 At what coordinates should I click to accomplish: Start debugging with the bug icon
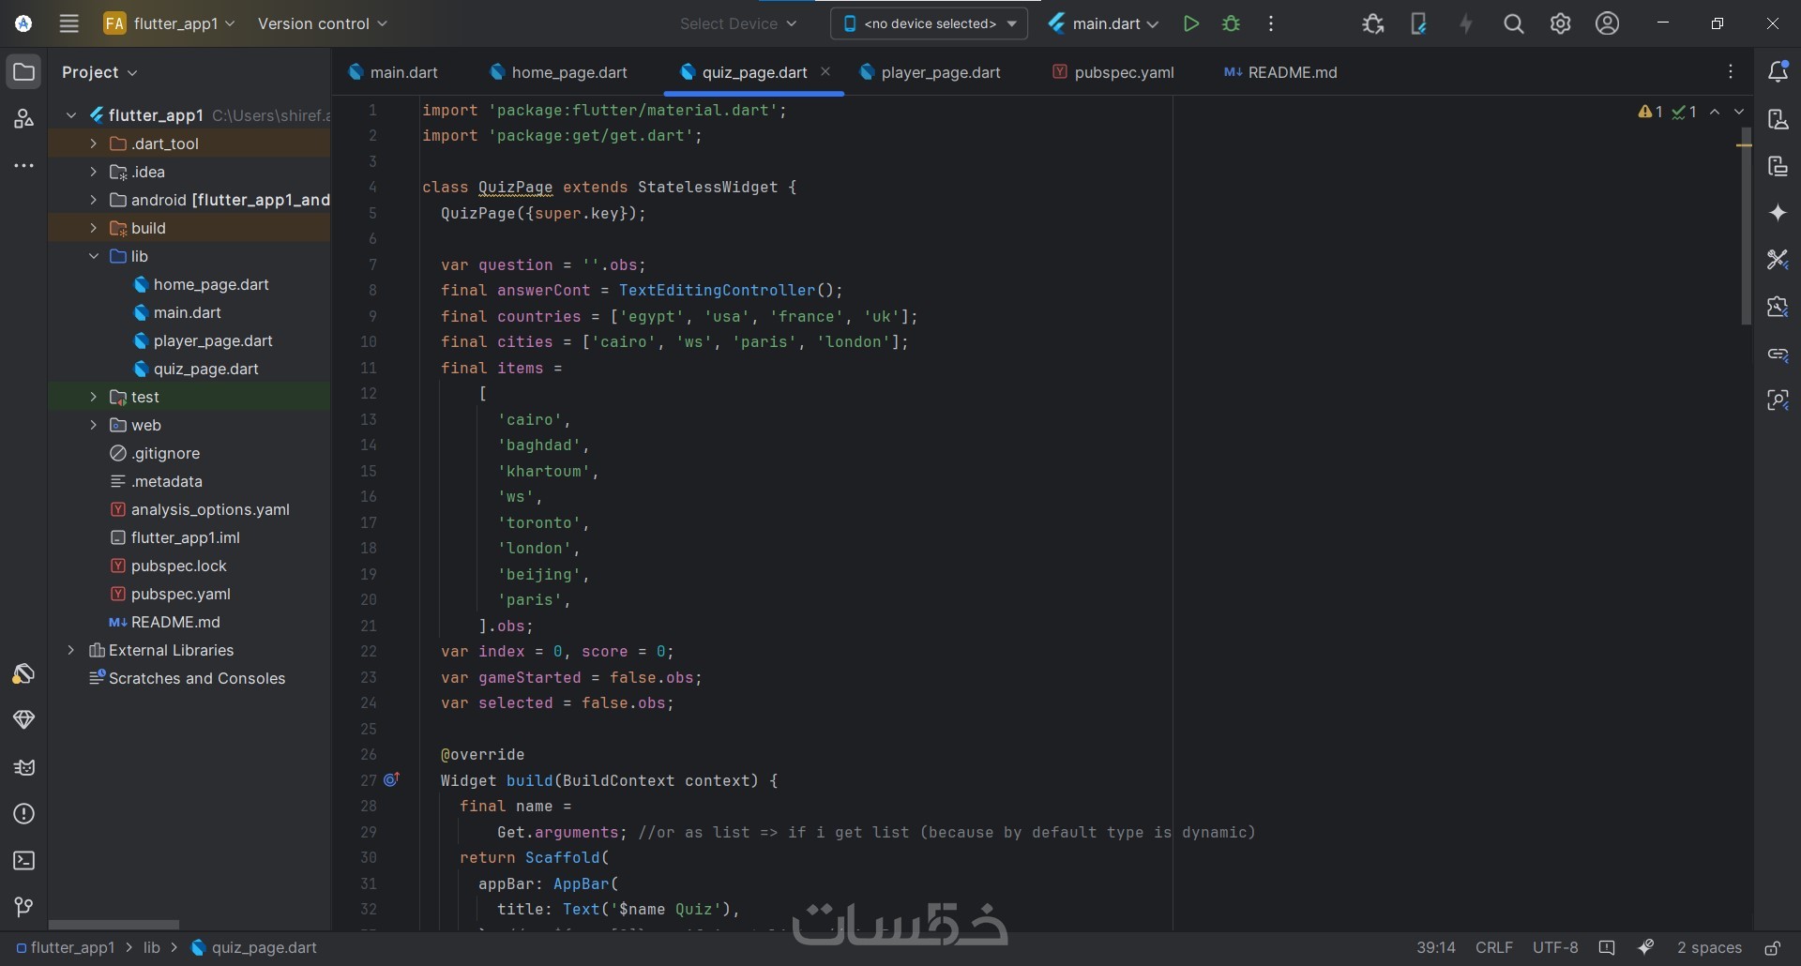[x=1232, y=23]
